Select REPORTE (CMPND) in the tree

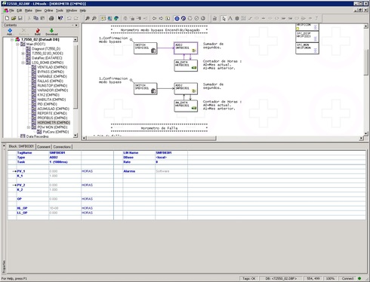pyautogui.click(x=52, y=113)
